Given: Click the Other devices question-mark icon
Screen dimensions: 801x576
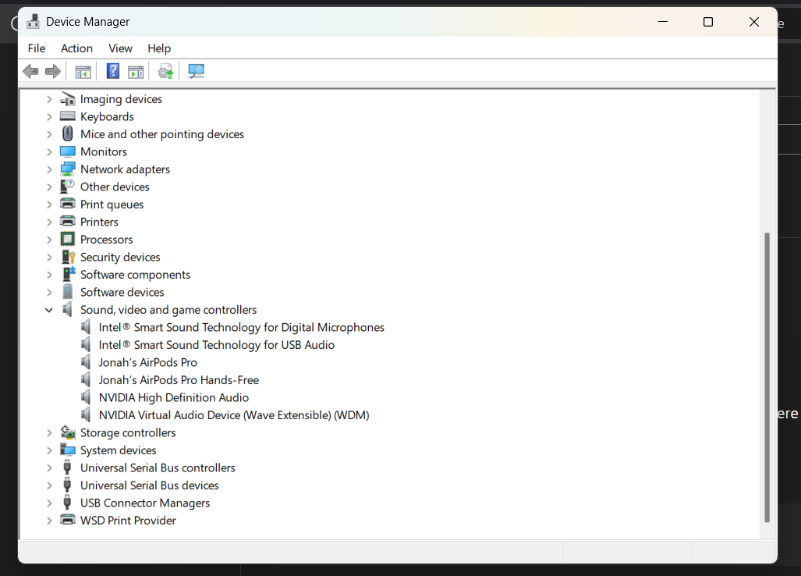Looking at the screenshot, I should coord(67,187).
